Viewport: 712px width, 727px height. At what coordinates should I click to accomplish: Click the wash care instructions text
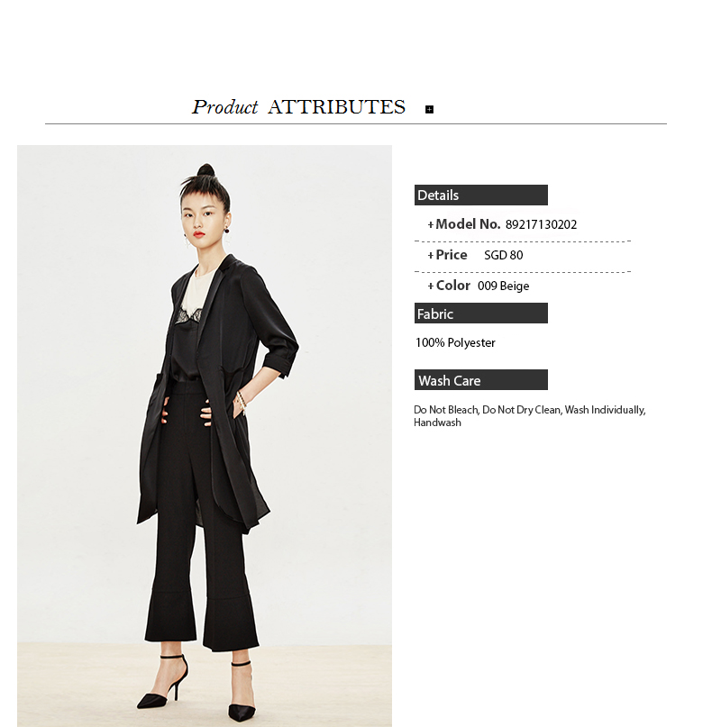tap(529, 416)
